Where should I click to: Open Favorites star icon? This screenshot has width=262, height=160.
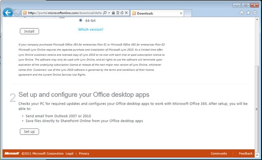point(248,12)
